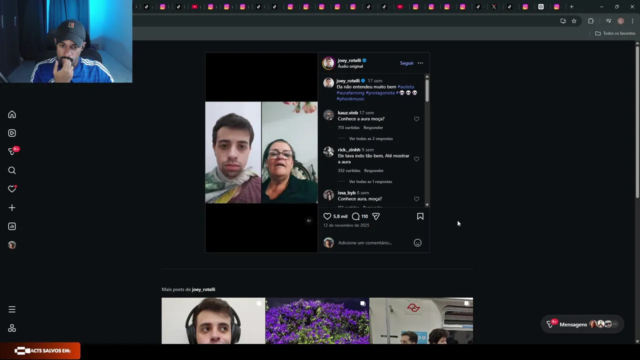The width and height of the screenshot is (640, 360).
Task: Click the blue verified badge beside joey_rotelli header name
Action: [364, 60]
